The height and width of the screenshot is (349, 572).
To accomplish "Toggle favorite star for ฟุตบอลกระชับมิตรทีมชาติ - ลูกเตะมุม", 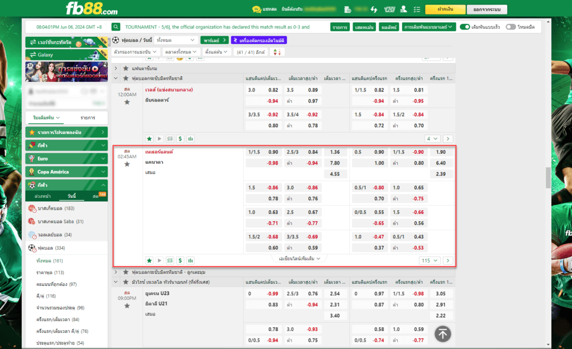I will [126, 272].
